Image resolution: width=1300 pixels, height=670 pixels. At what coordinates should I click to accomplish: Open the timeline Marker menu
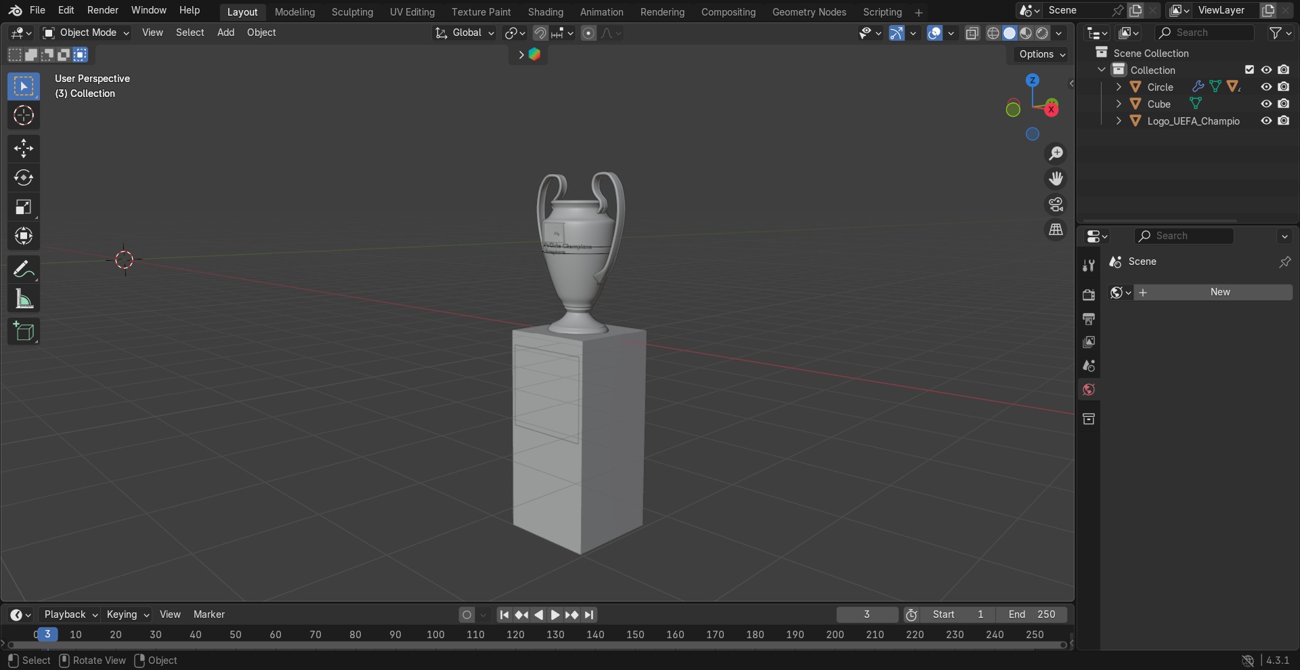click(x=209, y=614)
